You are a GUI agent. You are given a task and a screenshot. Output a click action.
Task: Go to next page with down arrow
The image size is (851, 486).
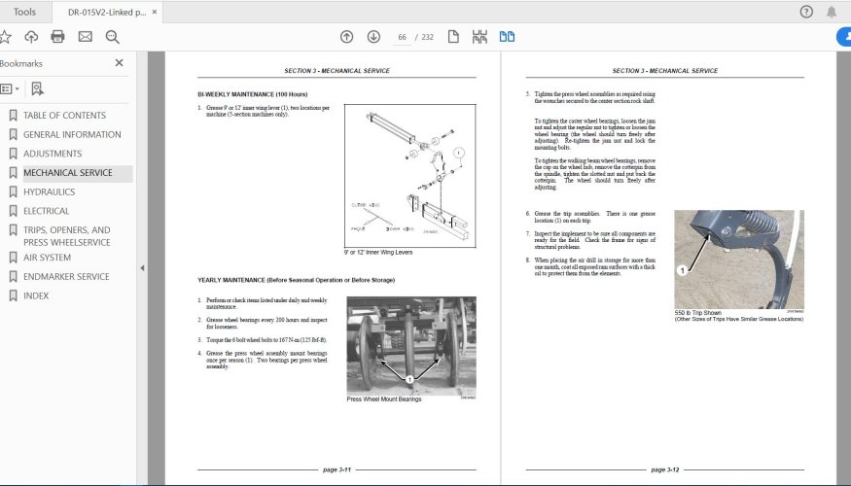373,37
